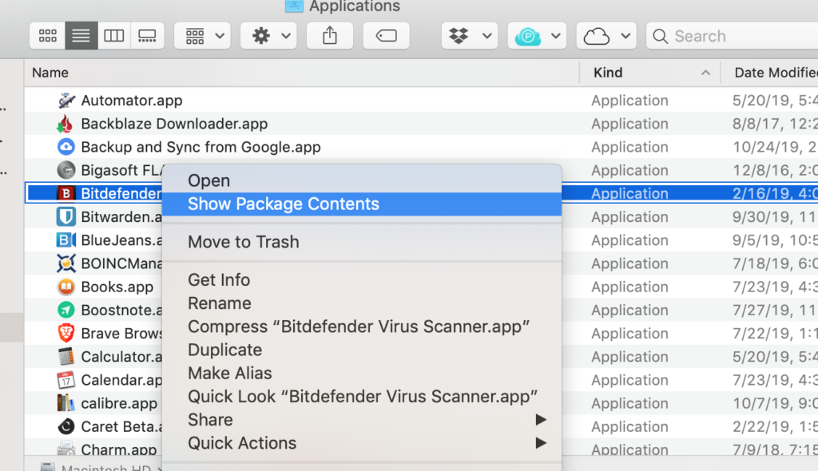Choose Quick Look Bitdefender Virus Scanner.app

pyautogui.click(x=362, y=397)
